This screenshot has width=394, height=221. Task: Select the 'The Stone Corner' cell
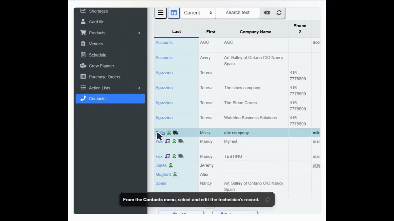tap(255, 106)
